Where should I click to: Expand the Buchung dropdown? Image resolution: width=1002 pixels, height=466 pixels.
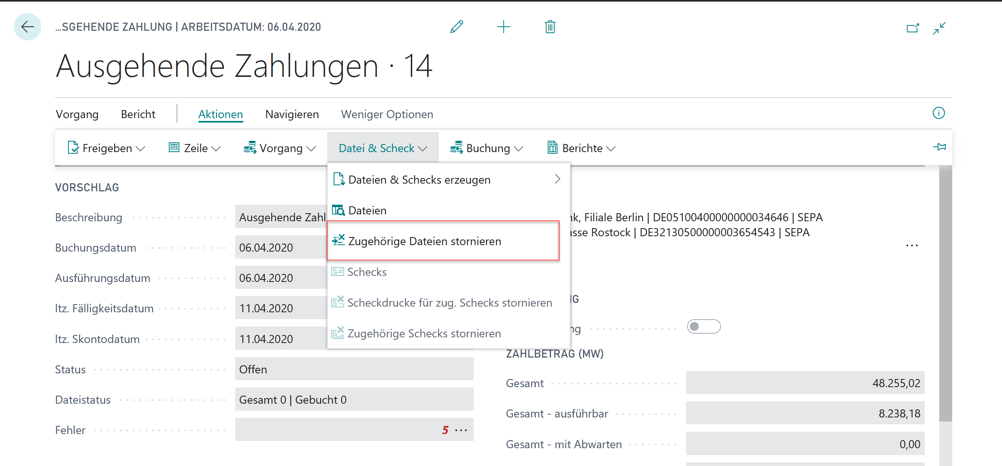tap(487, 148)
